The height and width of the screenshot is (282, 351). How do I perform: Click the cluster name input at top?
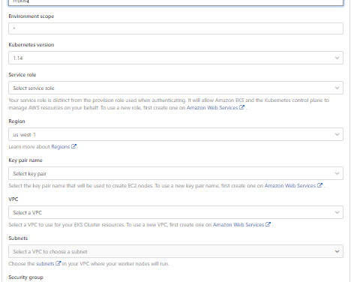coord(175,2)
